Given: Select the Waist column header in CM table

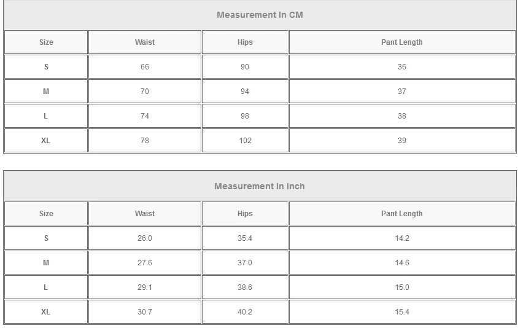Looking at the screenshot, I should (145, 42).
